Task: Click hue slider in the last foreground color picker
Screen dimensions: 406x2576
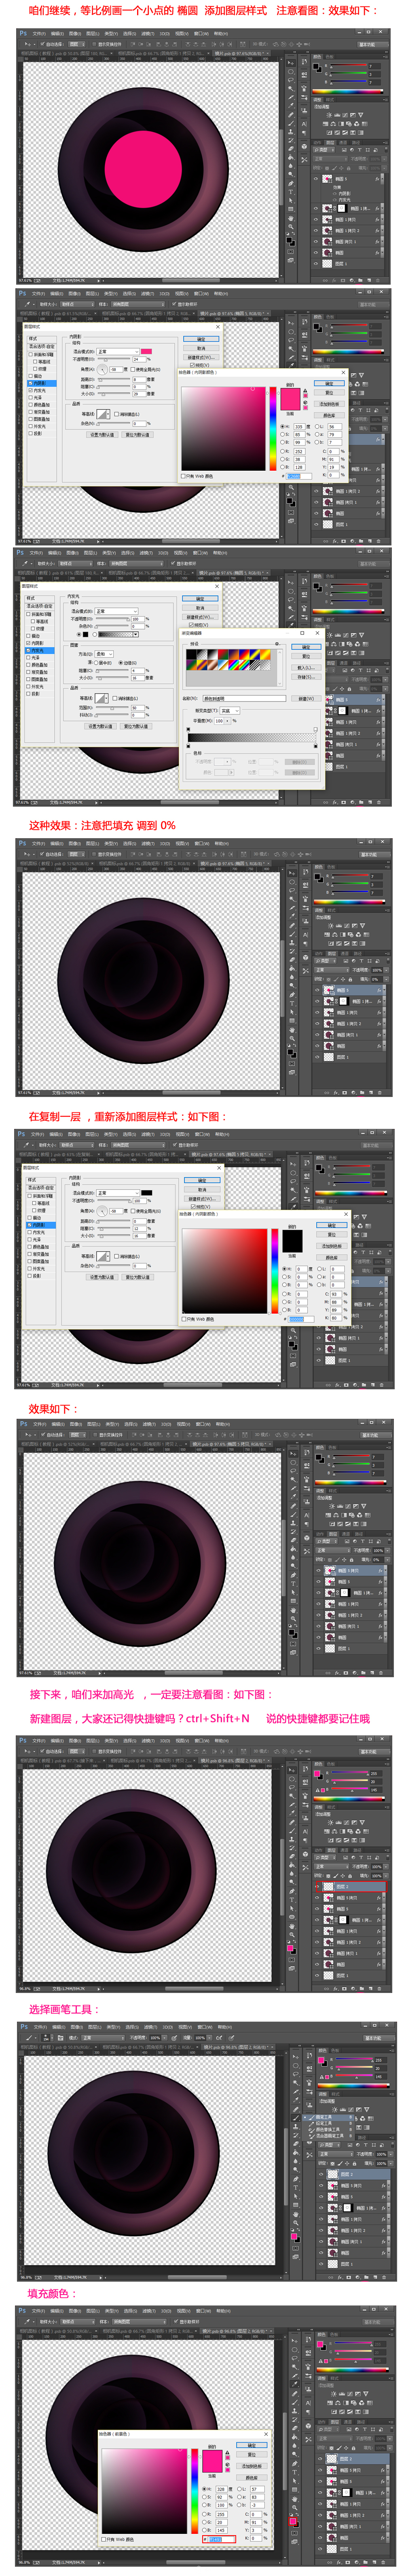Action: point(195,2491)
